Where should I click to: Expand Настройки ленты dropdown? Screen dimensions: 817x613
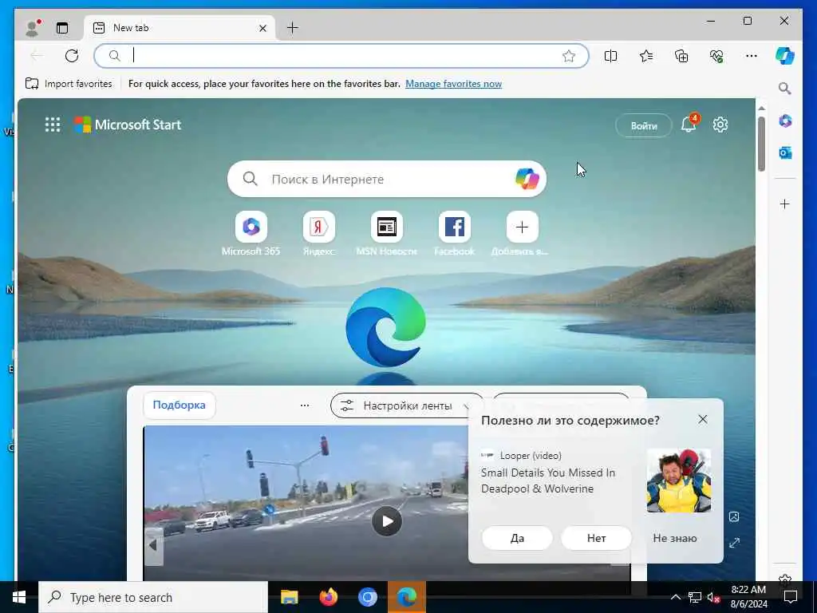(x=408, y=405)
